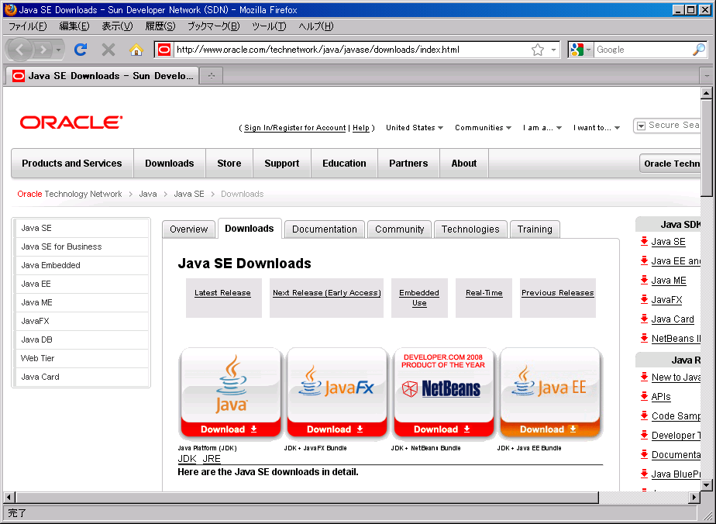This screenshot has width=716, height=524.
Task: Click red download arrow beside Java SE link
Action: coord(644,241)
